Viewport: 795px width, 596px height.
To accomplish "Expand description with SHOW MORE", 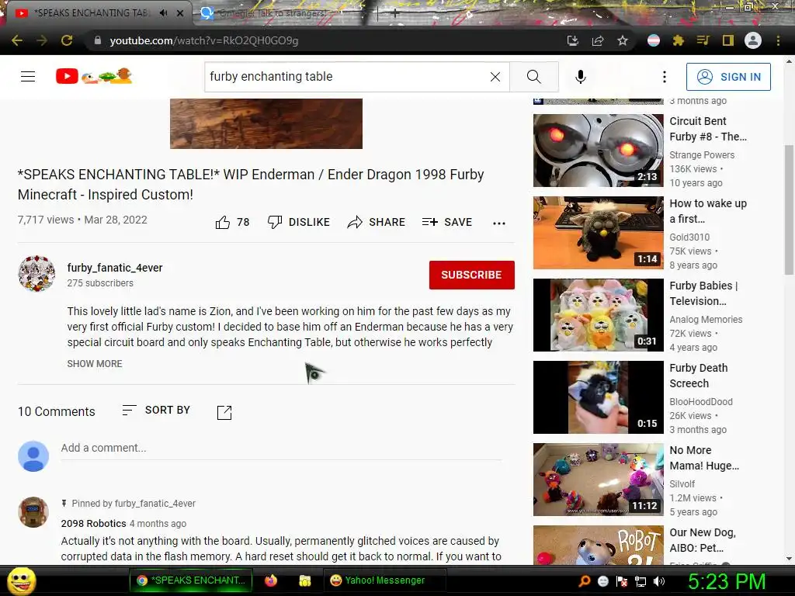I will pos(94,363).
